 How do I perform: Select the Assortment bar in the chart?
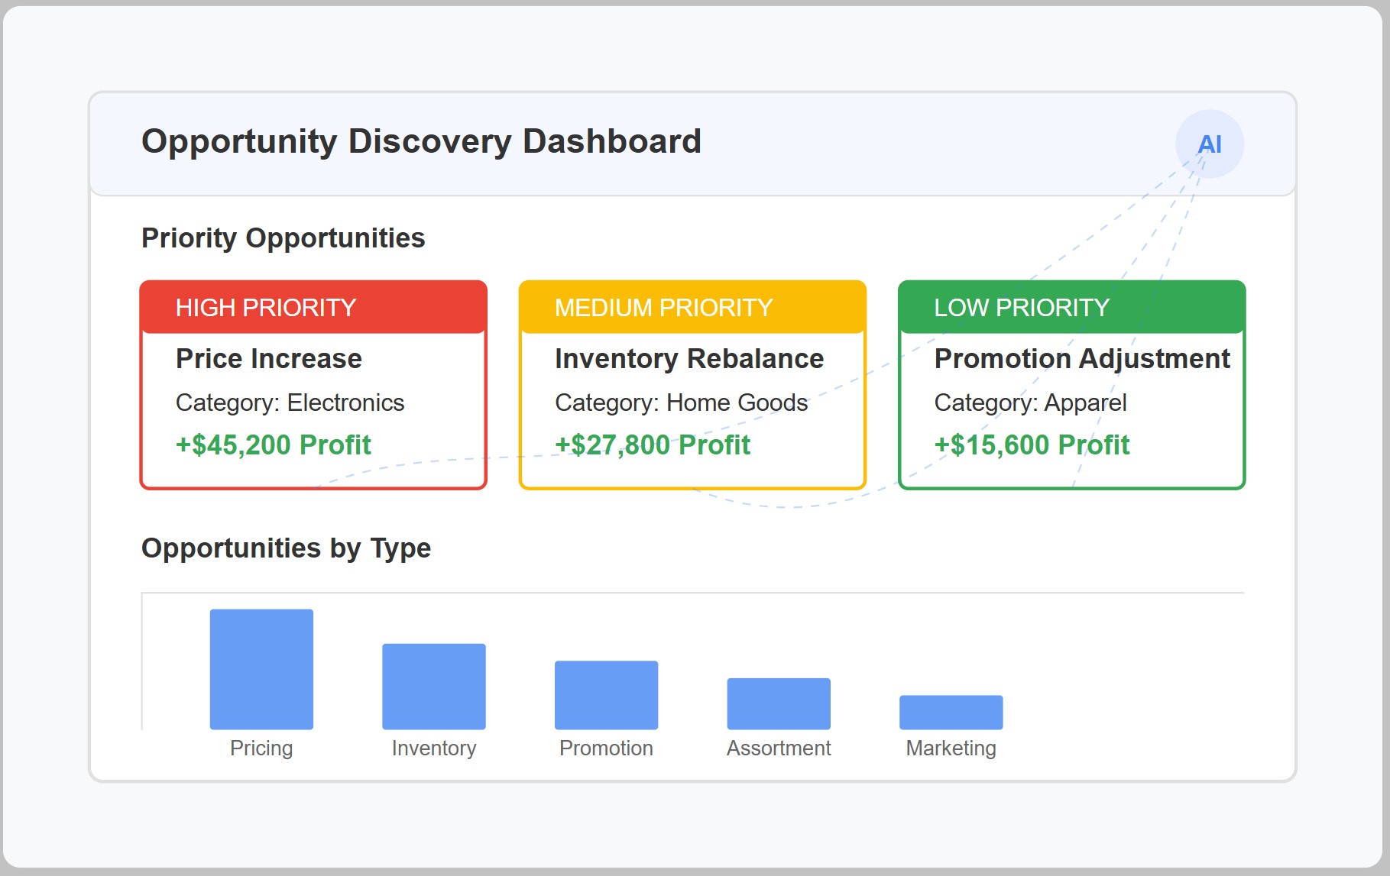pyautogui.click(x=779, y=703)
